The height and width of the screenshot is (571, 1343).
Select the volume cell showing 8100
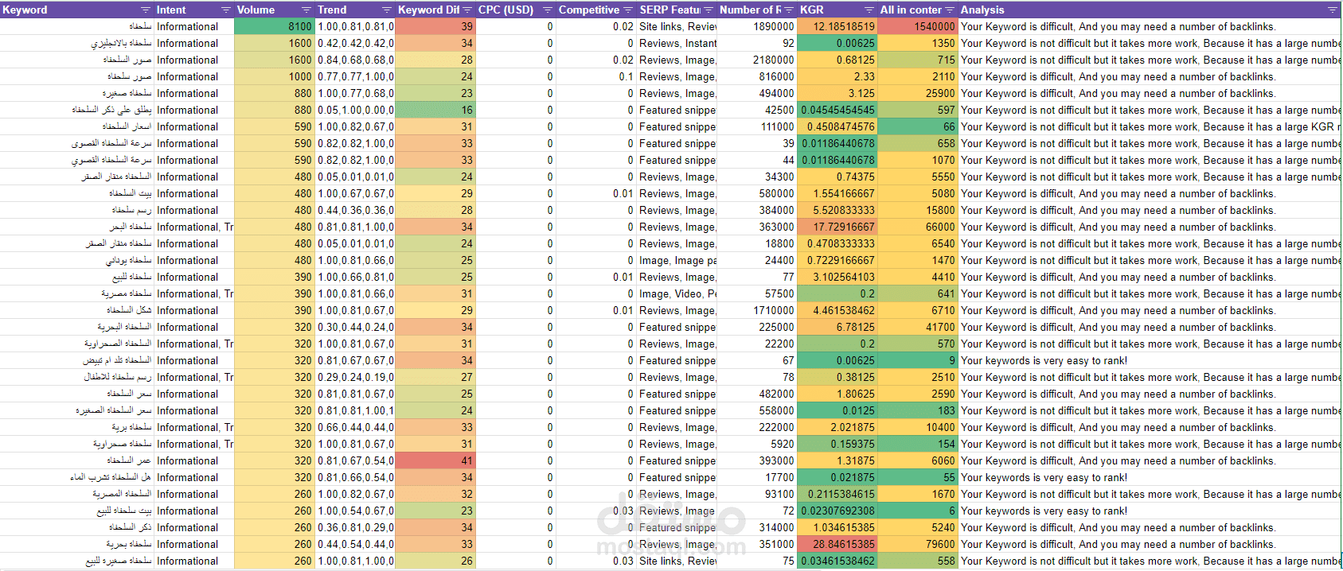[x=275, y=26]
